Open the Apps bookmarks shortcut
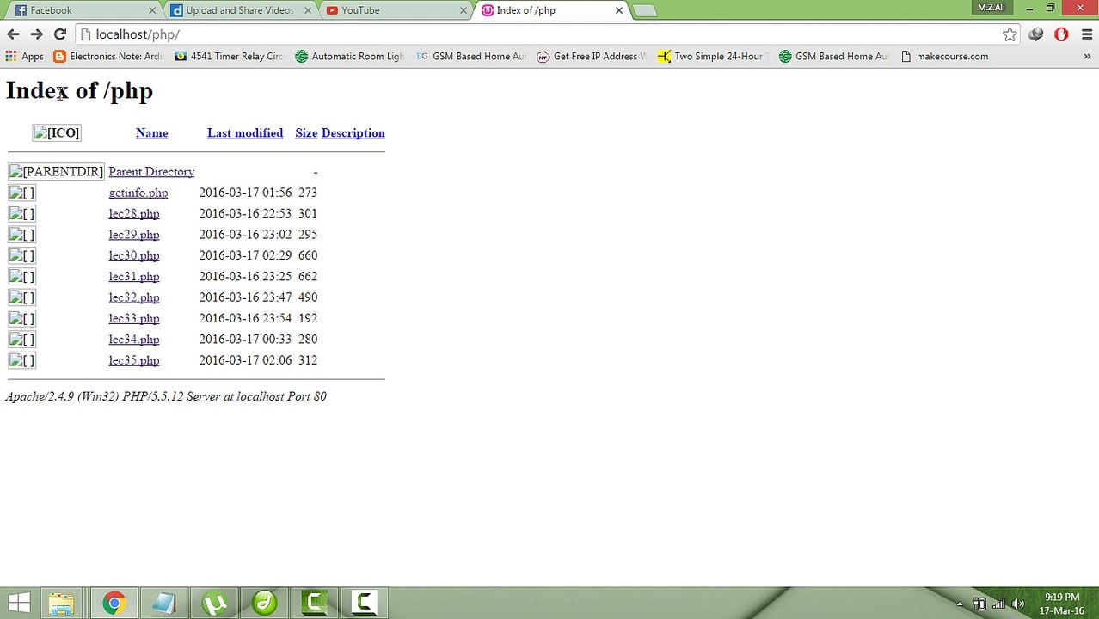The width and height of the screenshot is (1099, 619). [24, 57]
